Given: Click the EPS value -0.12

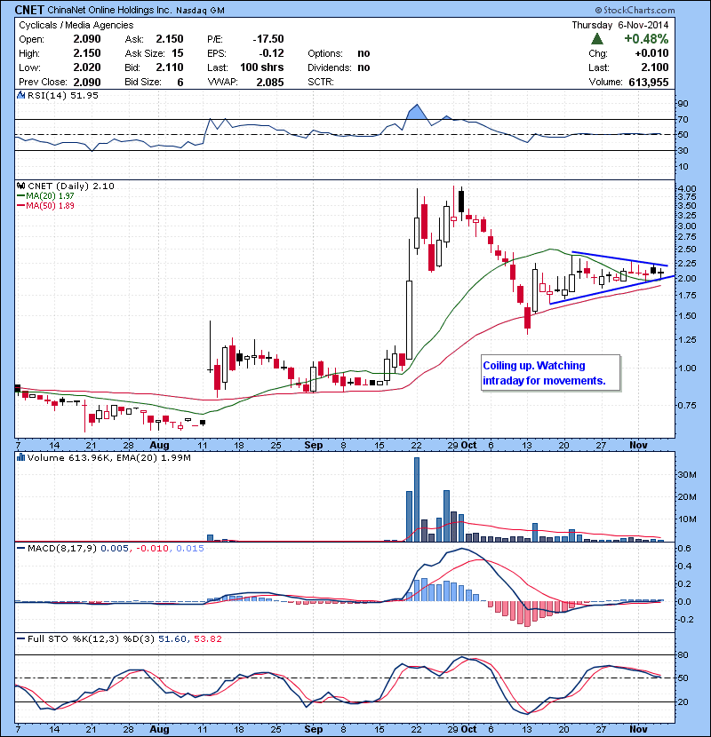Looking at the screenshot, I should [x=271, y=53].
